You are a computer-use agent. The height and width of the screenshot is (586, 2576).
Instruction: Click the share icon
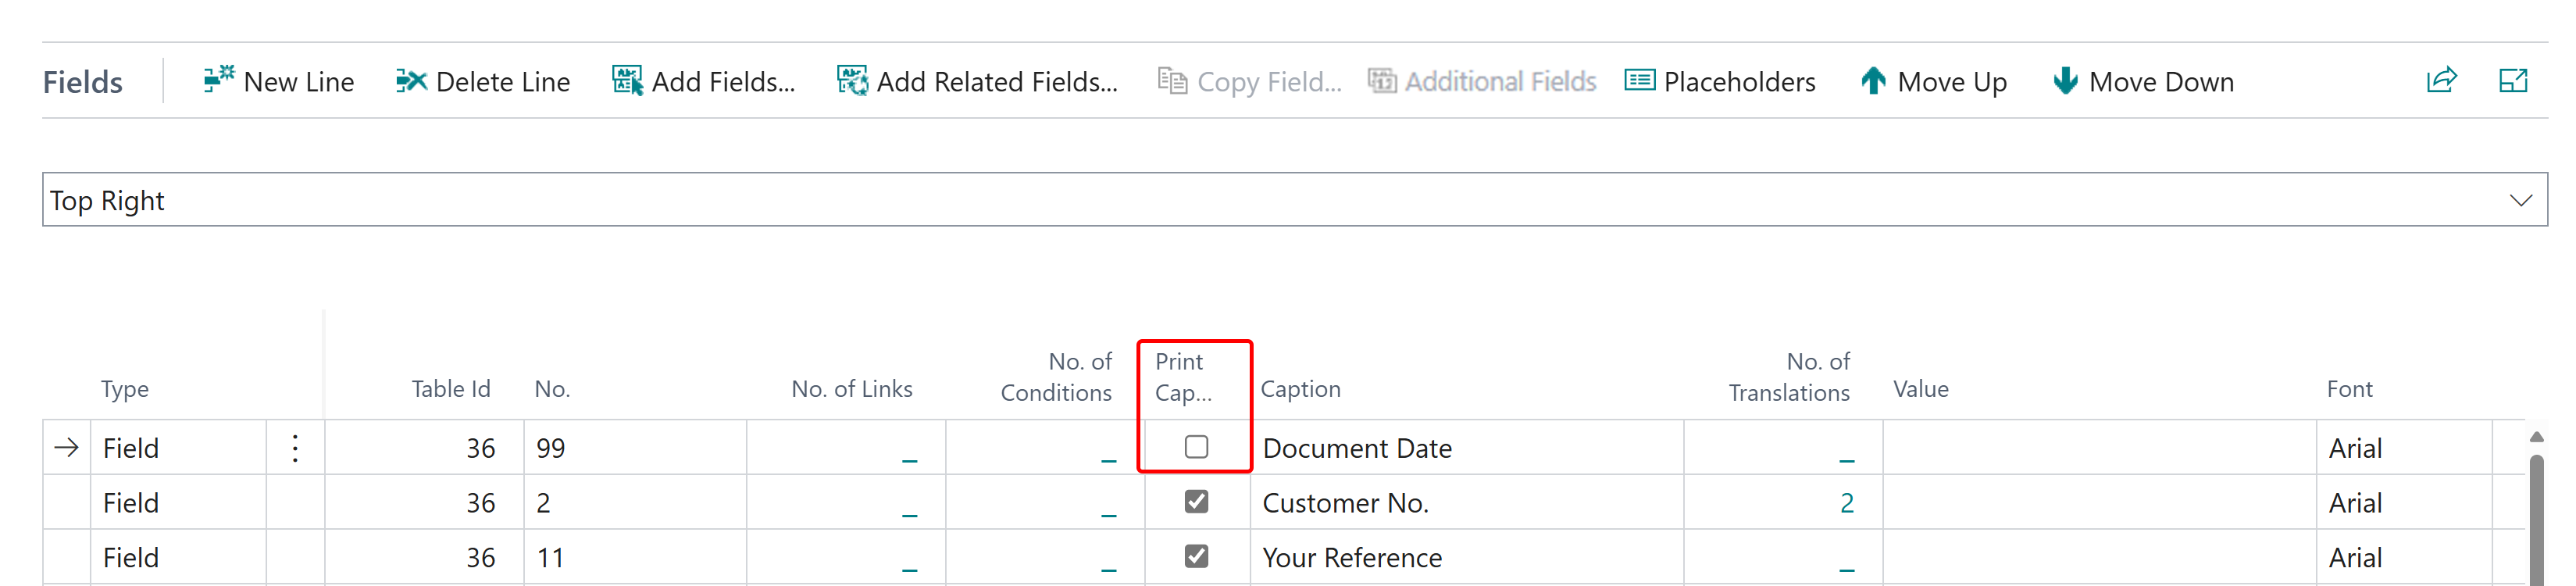(x=2441, y=81)
